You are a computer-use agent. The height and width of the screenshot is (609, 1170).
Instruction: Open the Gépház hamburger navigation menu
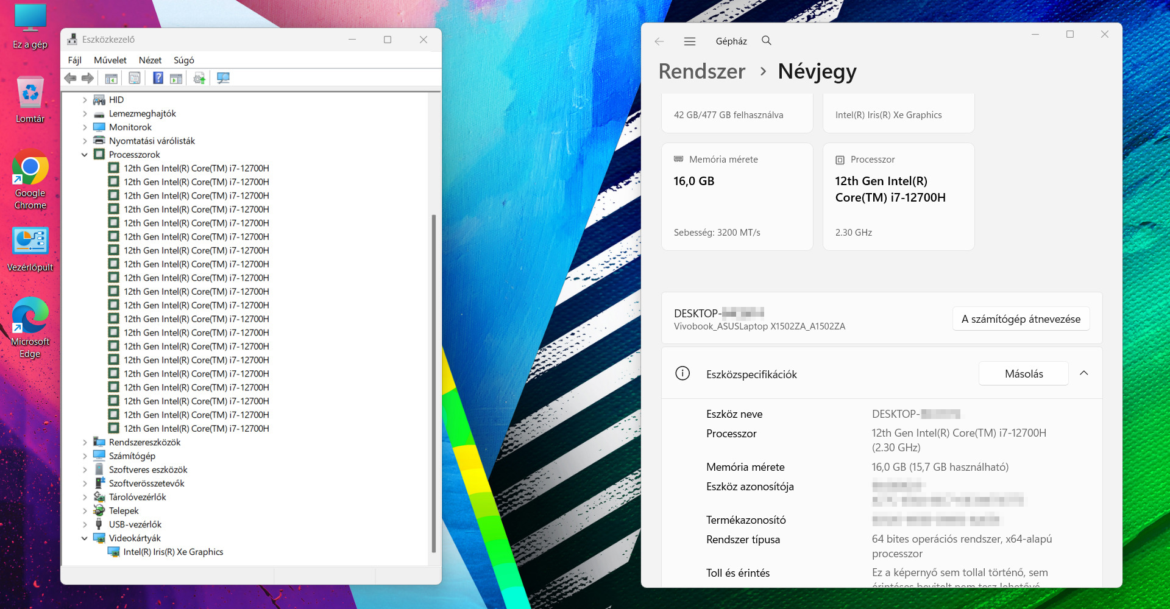pyautogui.click(x=690, y=41)
